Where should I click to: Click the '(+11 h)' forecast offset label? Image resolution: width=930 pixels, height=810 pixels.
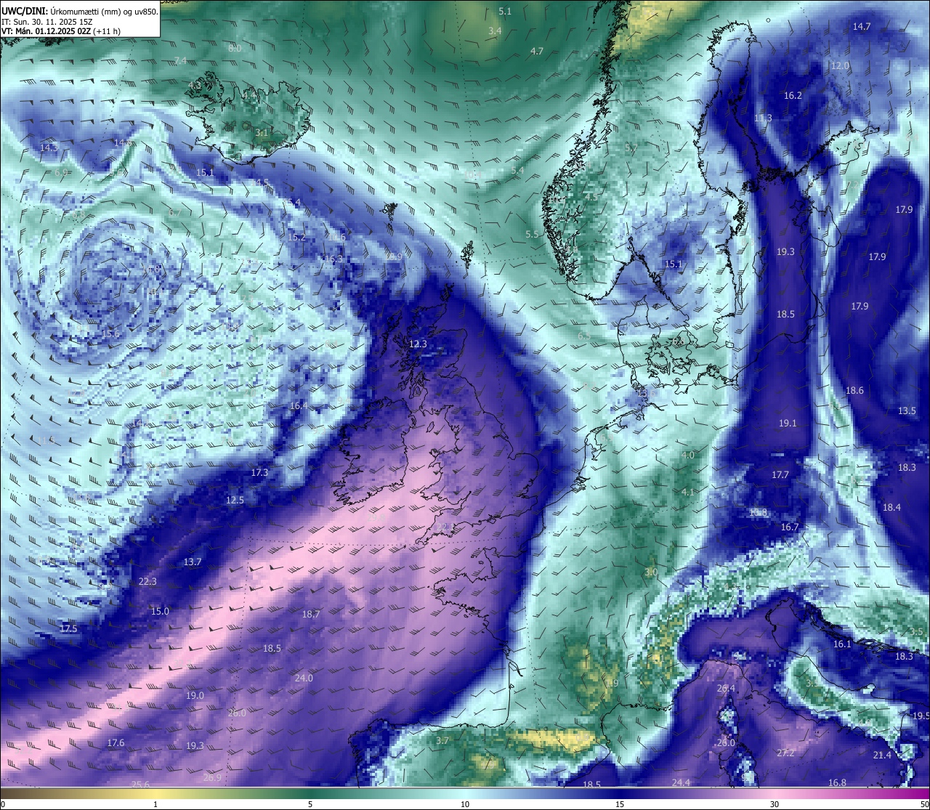tap(107, 31)
